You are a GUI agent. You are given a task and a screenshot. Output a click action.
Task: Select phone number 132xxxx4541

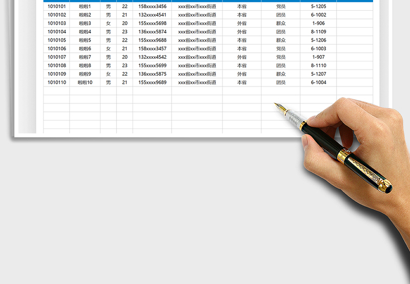pos(152,15)
